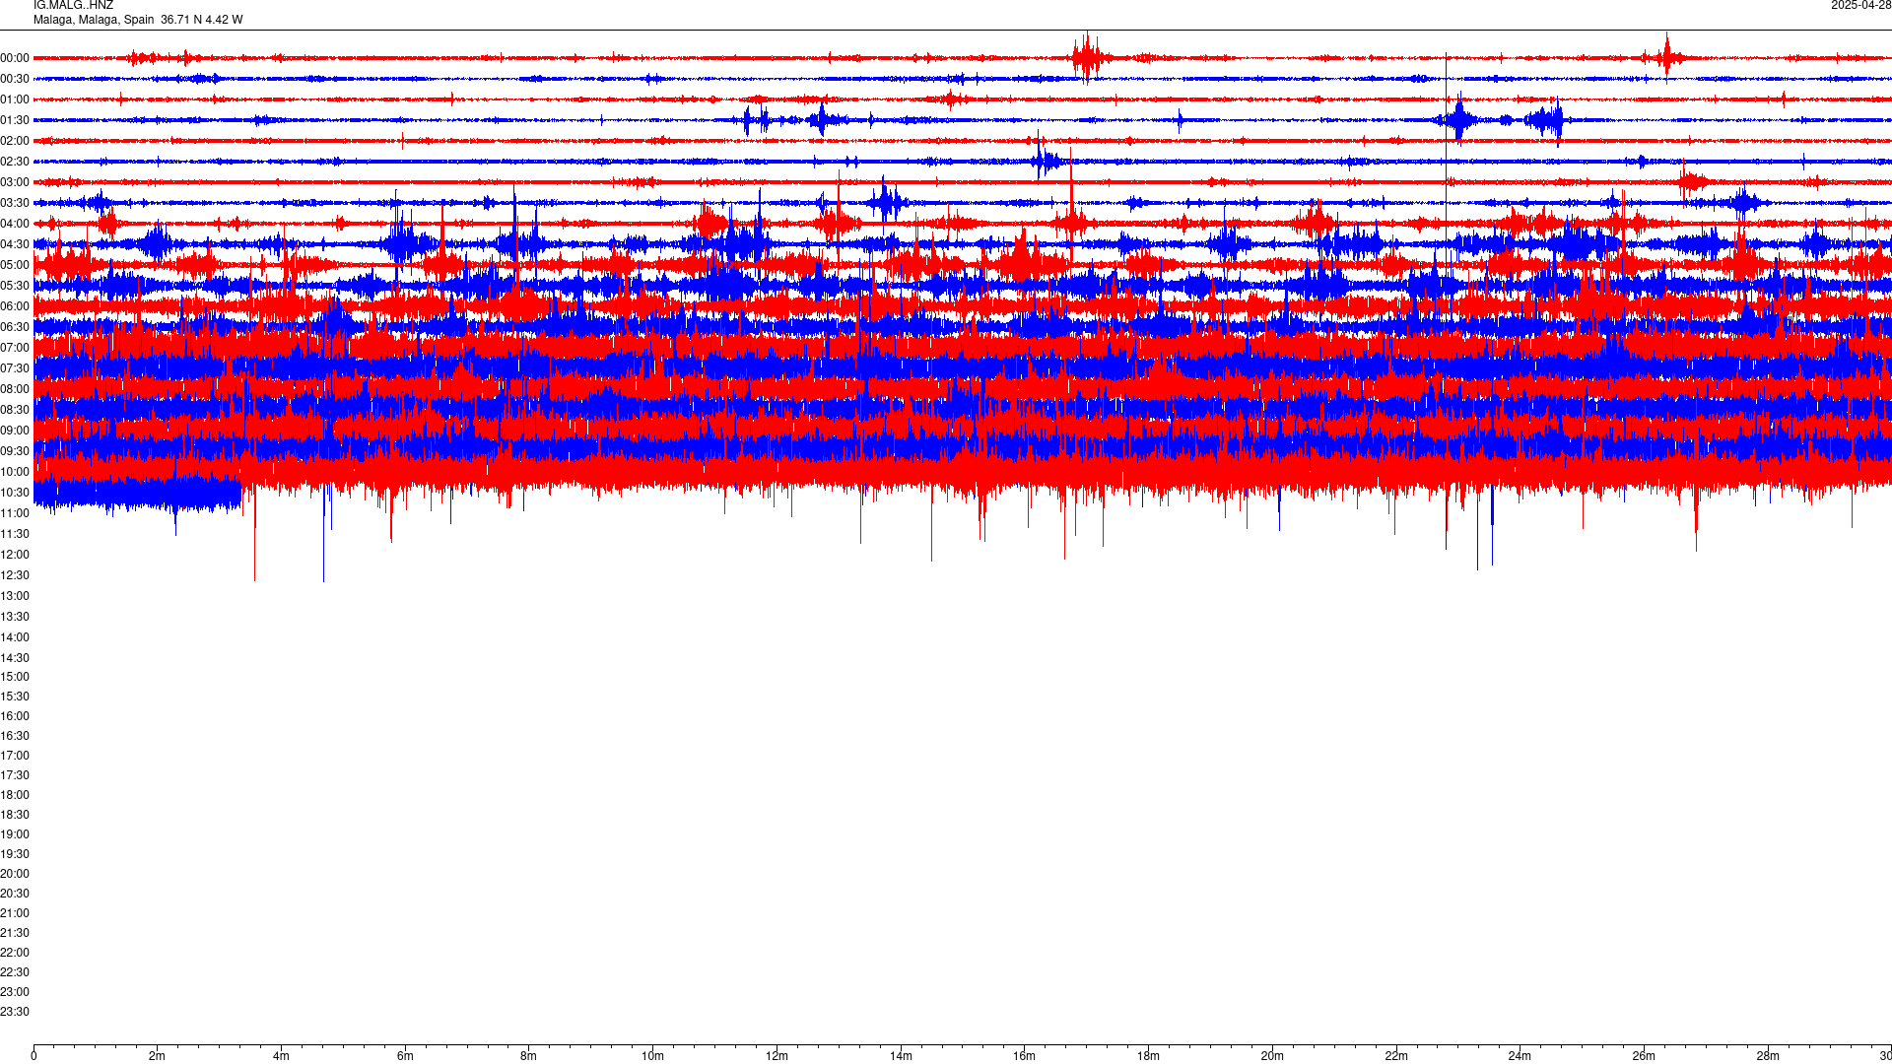Click the red seismic burst in 00:00 trace near 17m

1087,57
